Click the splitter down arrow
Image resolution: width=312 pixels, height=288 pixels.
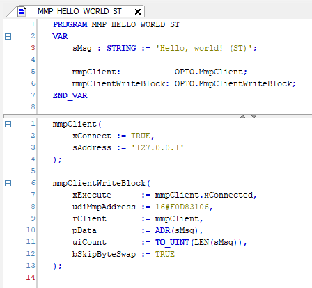click(x=253, y=116)
